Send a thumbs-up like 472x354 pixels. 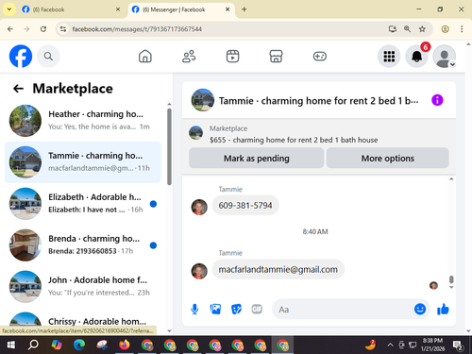coord(443,310)
